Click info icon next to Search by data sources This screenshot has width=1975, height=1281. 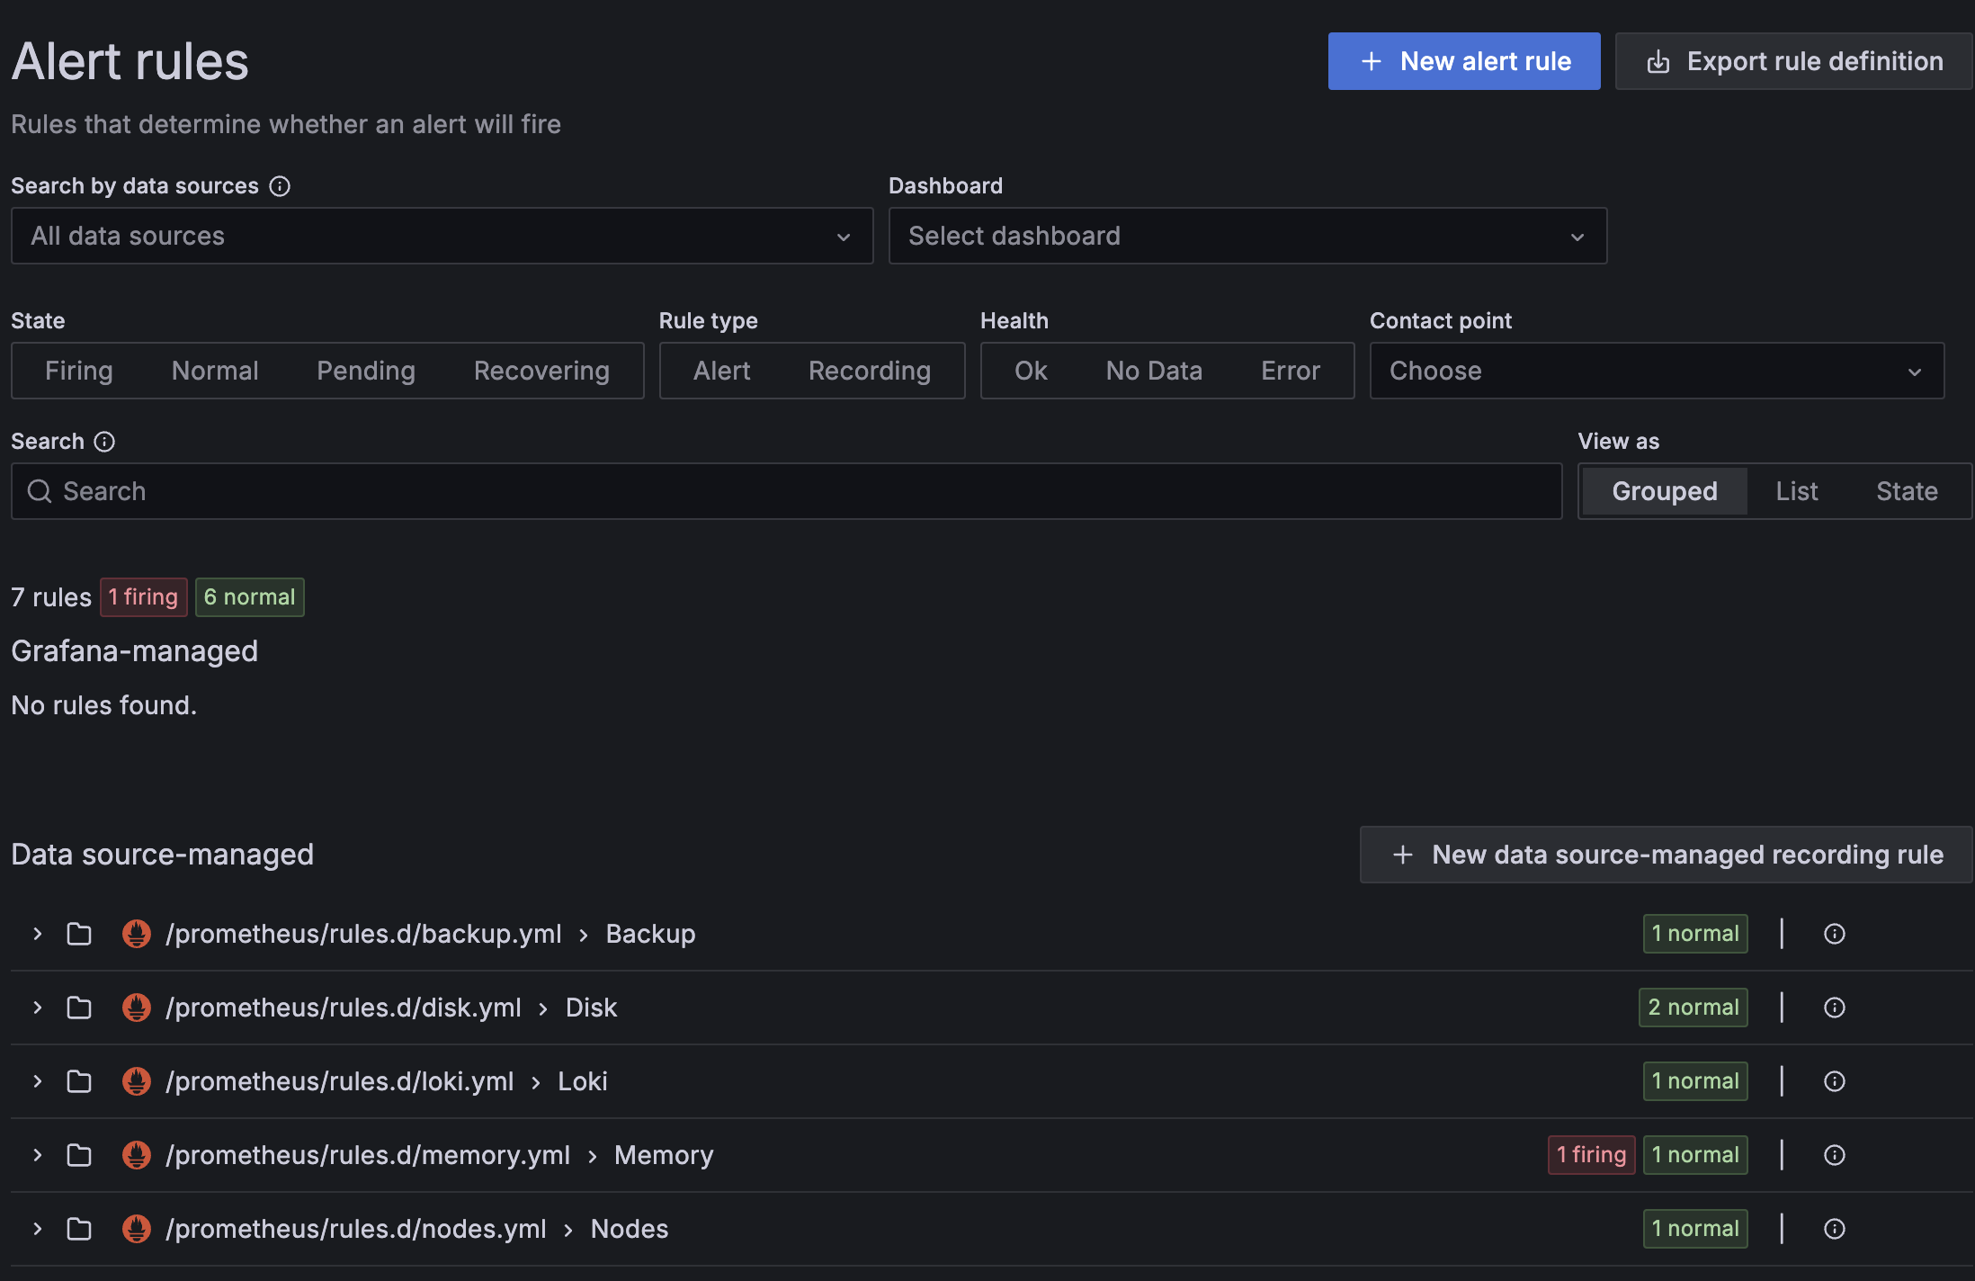(280, 186)
